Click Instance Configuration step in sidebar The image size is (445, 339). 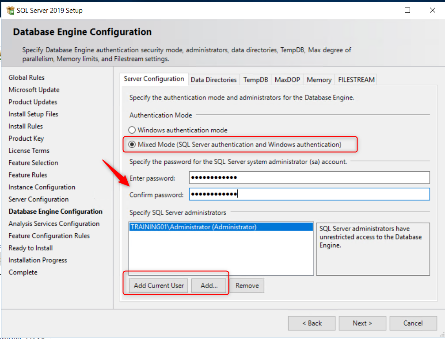(x=42, y=187)
